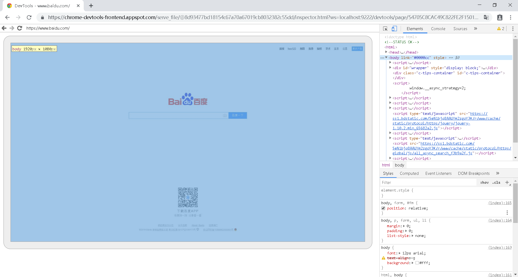Close the DevTools browser tab
This screenshot has width=518, height=277.
(x=78, y=6)
